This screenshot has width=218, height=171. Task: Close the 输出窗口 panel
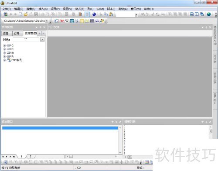point(120,122)
